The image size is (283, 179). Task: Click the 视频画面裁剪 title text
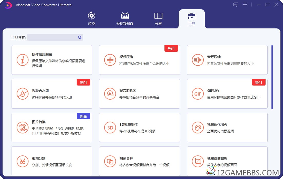pos(217,158)
